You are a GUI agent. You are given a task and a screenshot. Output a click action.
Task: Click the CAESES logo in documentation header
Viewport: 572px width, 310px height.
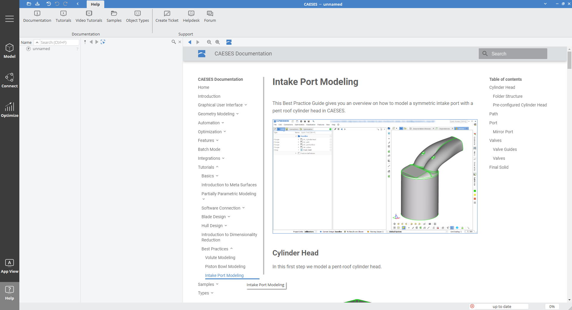(x=202, y=54)
